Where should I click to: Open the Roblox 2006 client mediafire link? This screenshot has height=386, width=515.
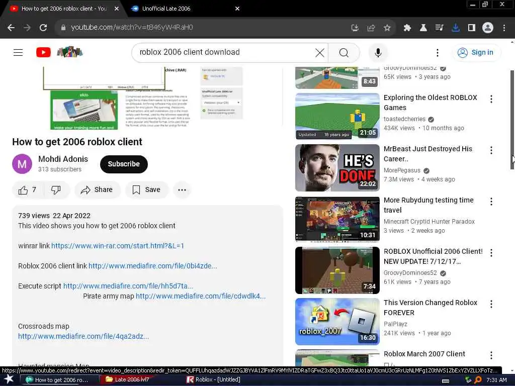153,266
